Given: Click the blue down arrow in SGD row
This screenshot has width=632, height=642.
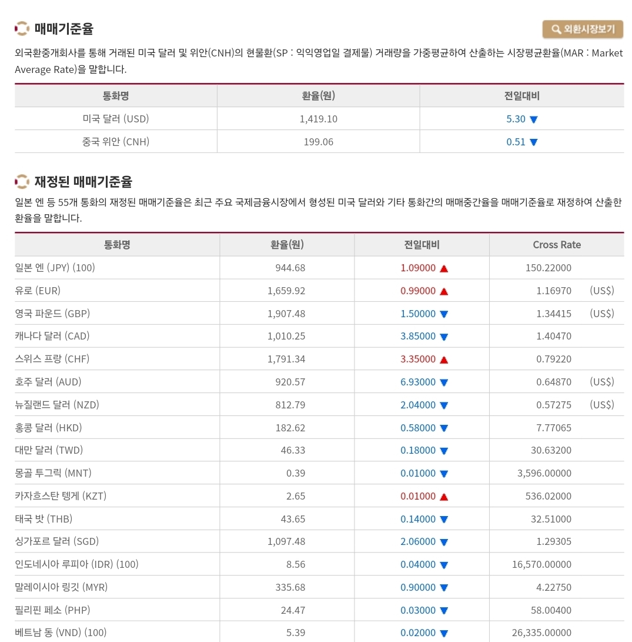Looking at the screenshot, I should click(444, 542).
